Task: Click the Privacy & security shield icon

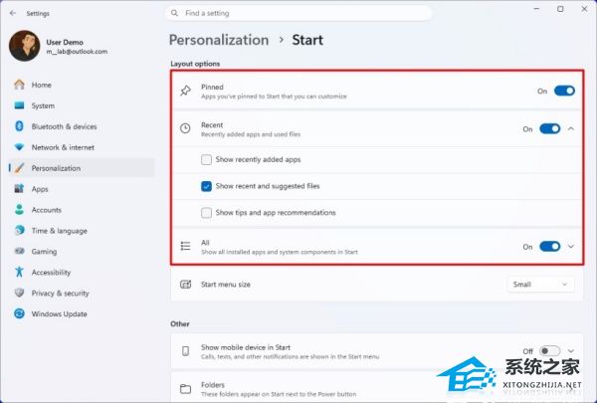Action: coord(19,293)
